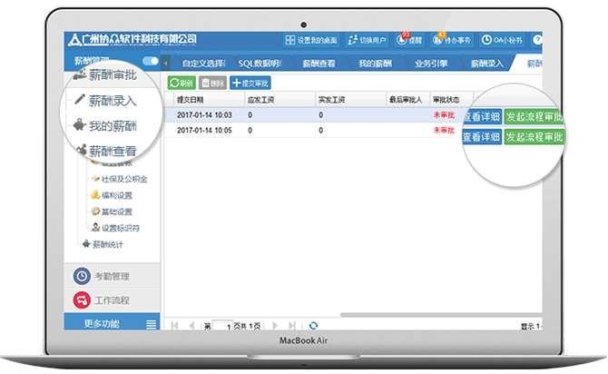This screenshot has width=608, height=374.
Task: Open the 薪酬统计 tree item
Action: point(113,243)
